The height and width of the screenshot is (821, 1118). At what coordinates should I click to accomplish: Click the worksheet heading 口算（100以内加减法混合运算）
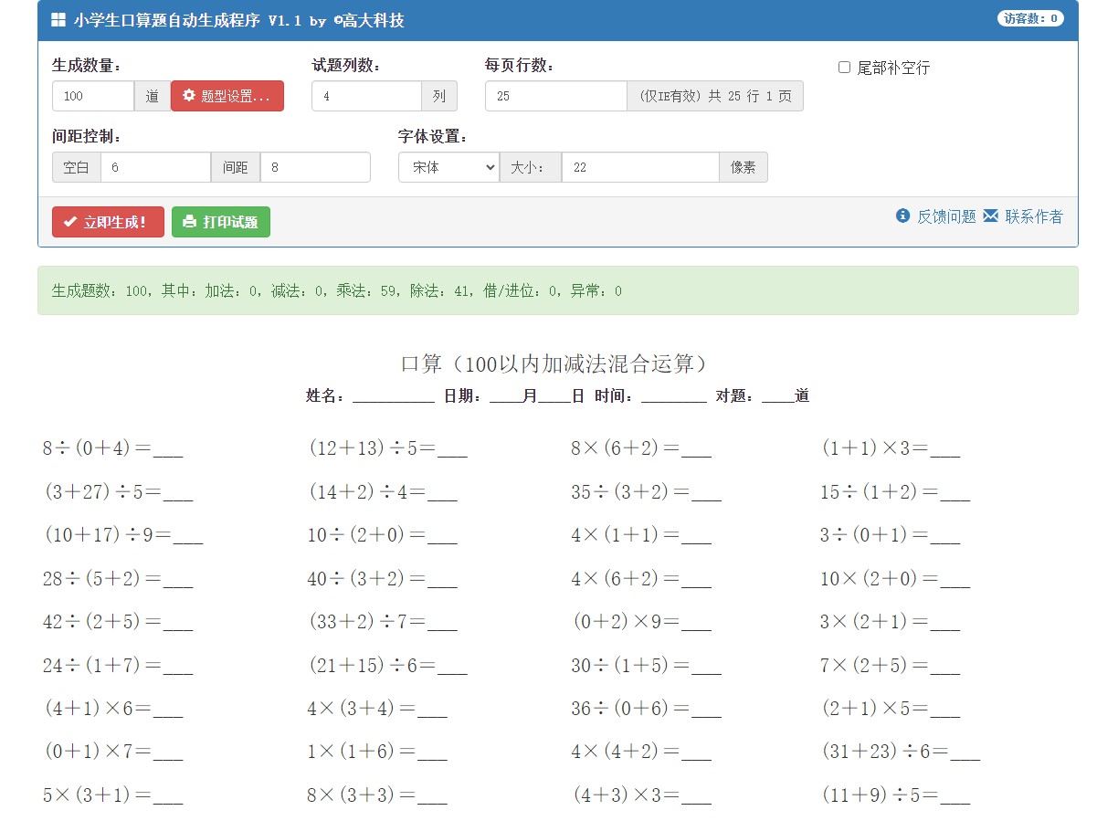557,363
